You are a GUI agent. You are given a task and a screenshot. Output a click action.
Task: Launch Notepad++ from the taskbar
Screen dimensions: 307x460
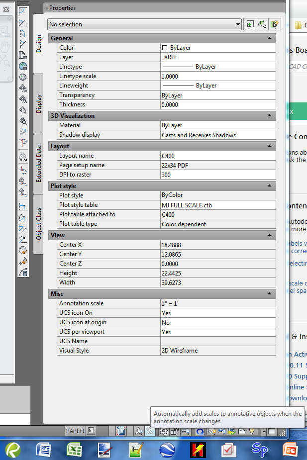(136, 450)
